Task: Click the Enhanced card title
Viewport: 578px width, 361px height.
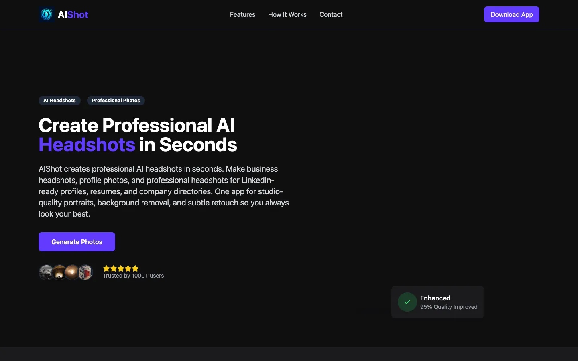Action: (435, 298)
